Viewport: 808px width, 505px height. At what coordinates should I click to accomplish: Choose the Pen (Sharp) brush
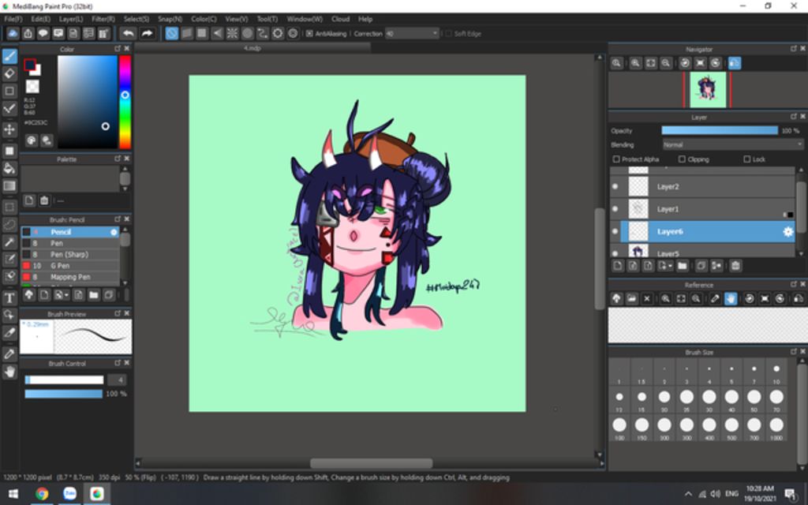pos(70,255)
